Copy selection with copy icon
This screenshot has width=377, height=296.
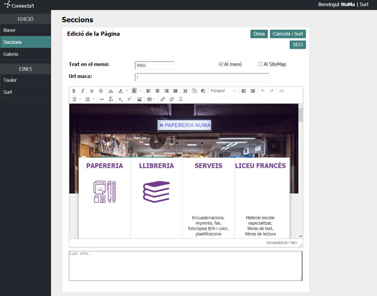[194, 91]
